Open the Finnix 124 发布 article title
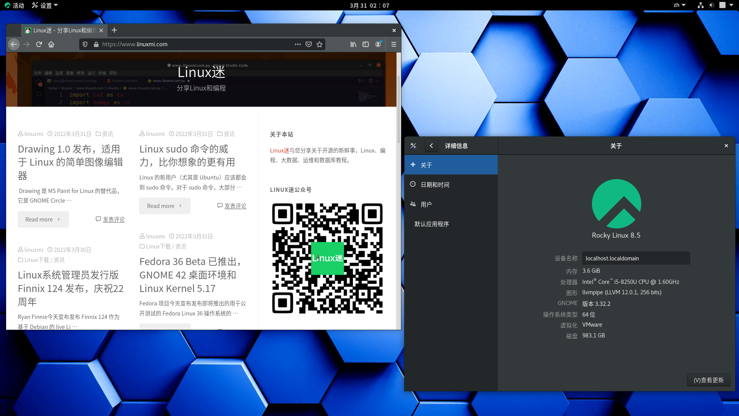 [x=70, y=288]
